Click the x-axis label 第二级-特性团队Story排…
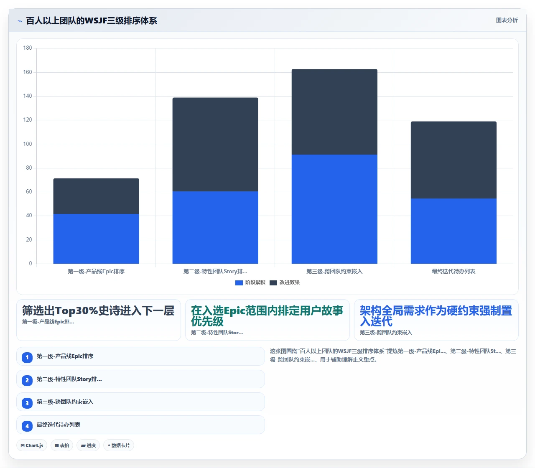The width and height of the screenshot is (535, 468). 215,272
